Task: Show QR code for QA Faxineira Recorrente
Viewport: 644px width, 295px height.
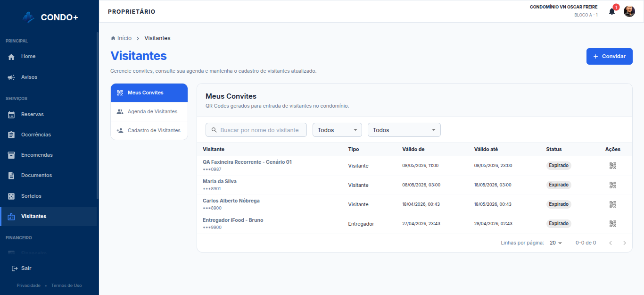Action: (x=613, y=166)
